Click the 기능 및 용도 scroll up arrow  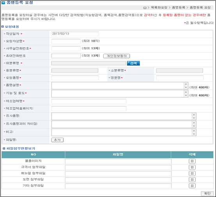(186, 92)
